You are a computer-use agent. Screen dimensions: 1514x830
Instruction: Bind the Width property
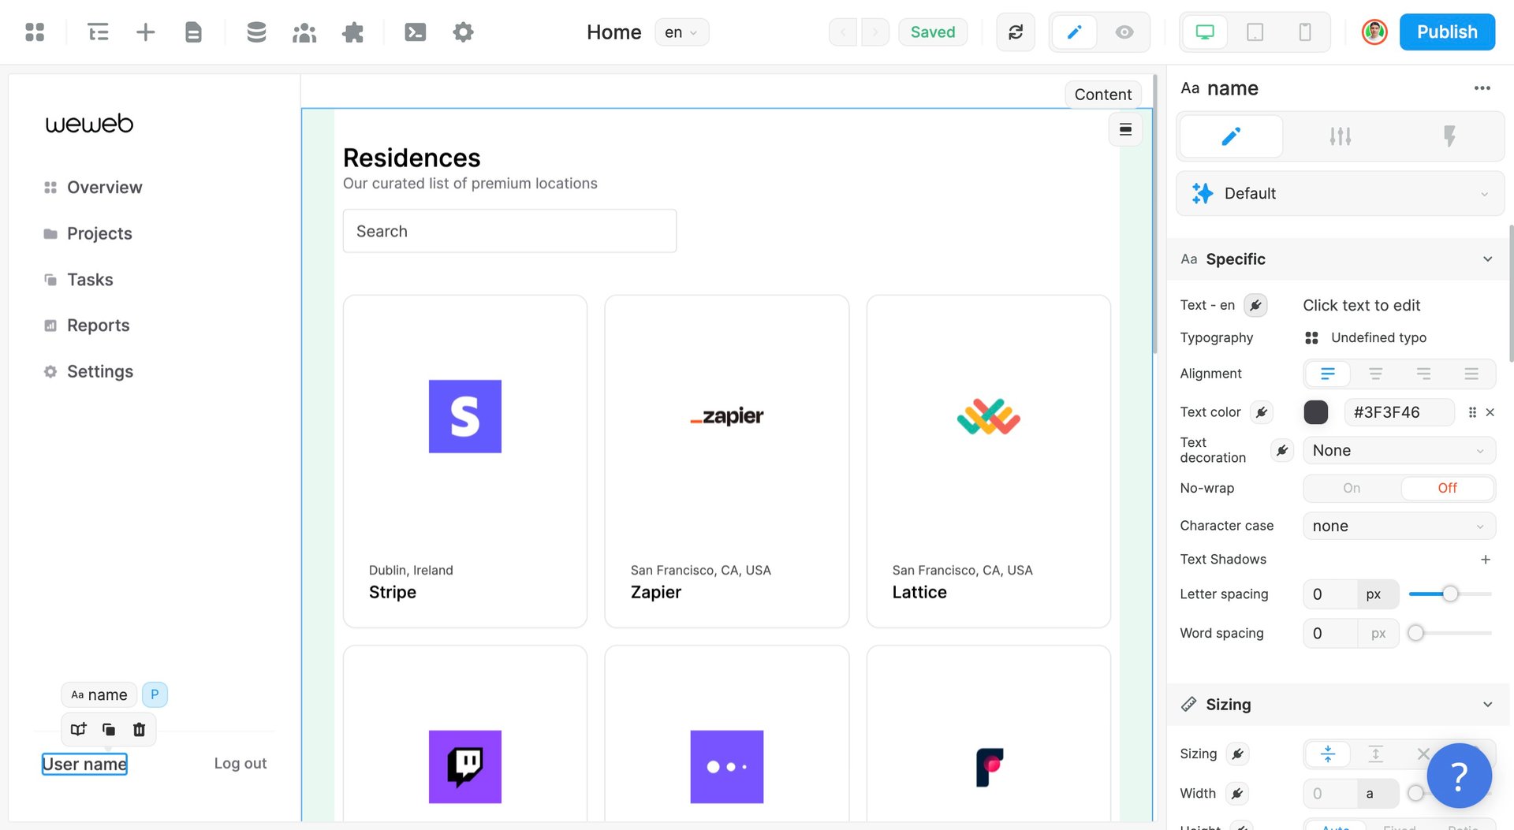[1237, 794]
